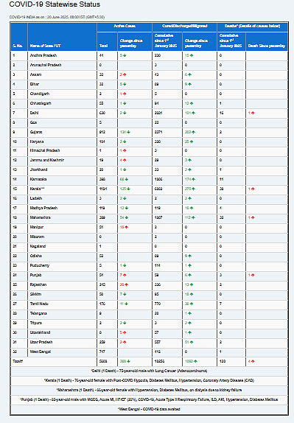Click West Bengal state name in table

41,352
